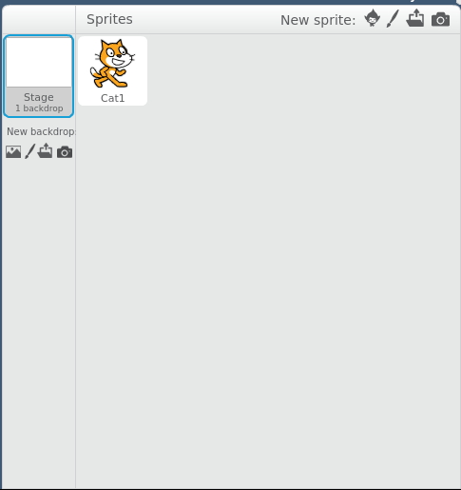This screenshot has height=490, width=461.
Task: Click the blank header area above the Stage thumbnail
Action: [39, 19]
